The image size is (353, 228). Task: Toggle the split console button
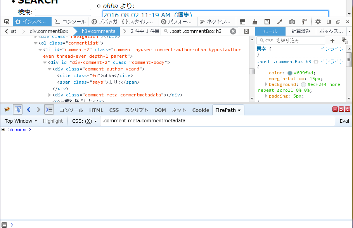(x=243, y=22)
